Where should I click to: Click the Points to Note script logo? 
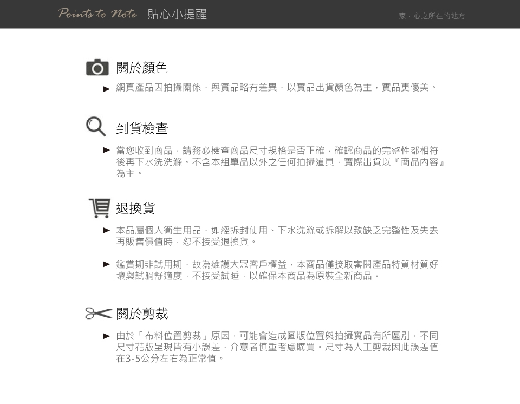[x=97, y=13]
